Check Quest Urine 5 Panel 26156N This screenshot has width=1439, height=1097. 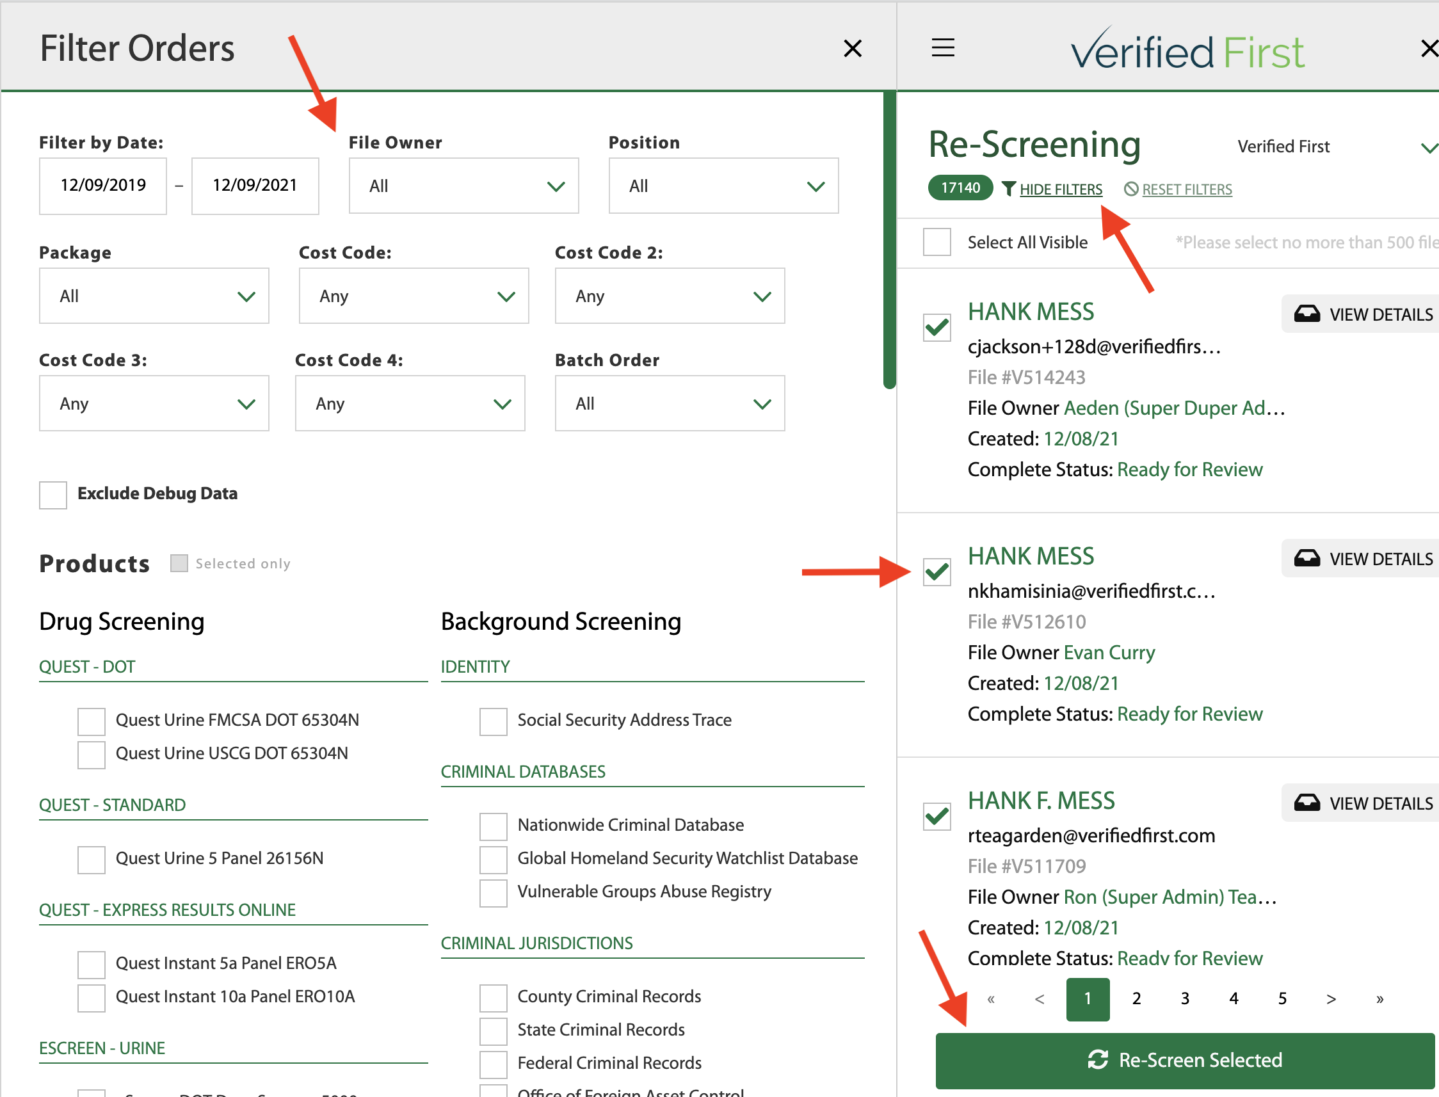pos(92,860)
